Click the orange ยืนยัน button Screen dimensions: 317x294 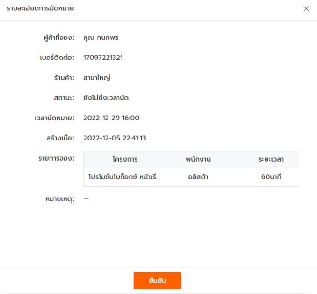[x=157, y=280]
